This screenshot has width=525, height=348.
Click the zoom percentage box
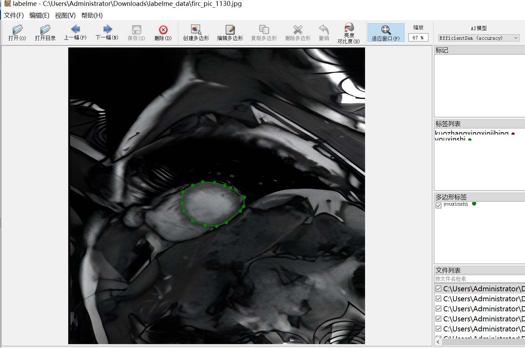pos(418,38)
